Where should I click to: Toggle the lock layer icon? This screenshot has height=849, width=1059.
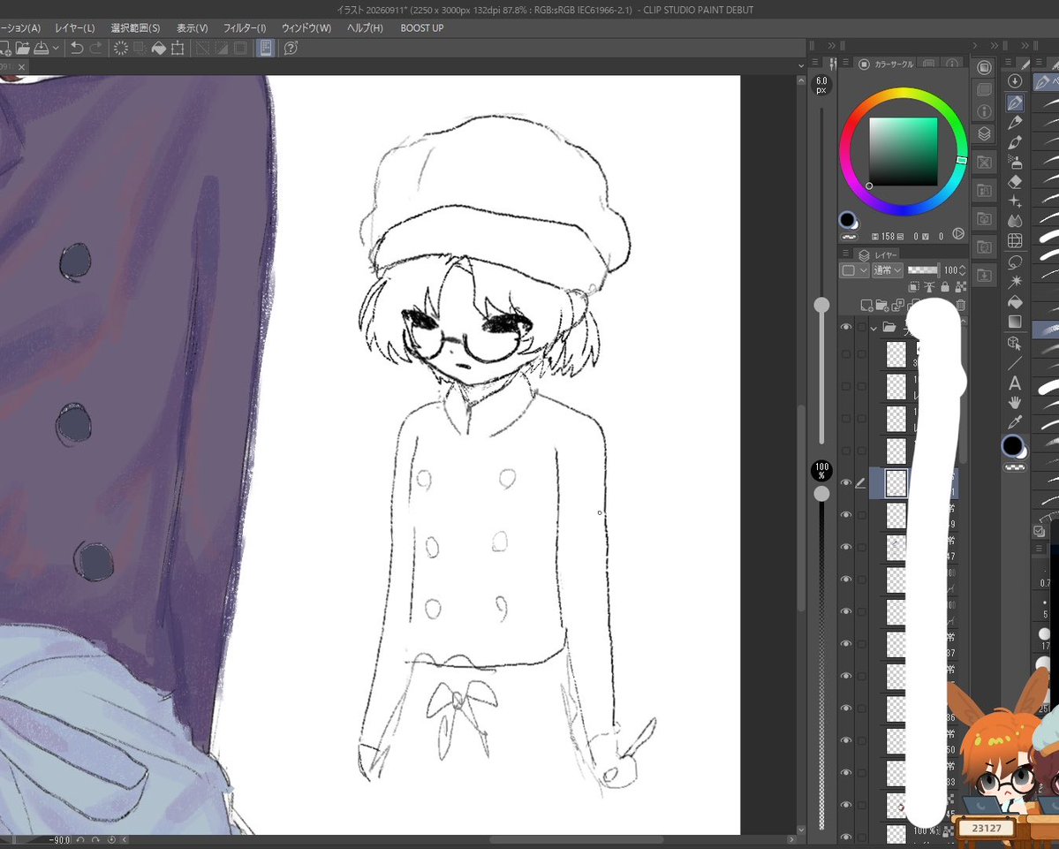[x=945, y=287]
